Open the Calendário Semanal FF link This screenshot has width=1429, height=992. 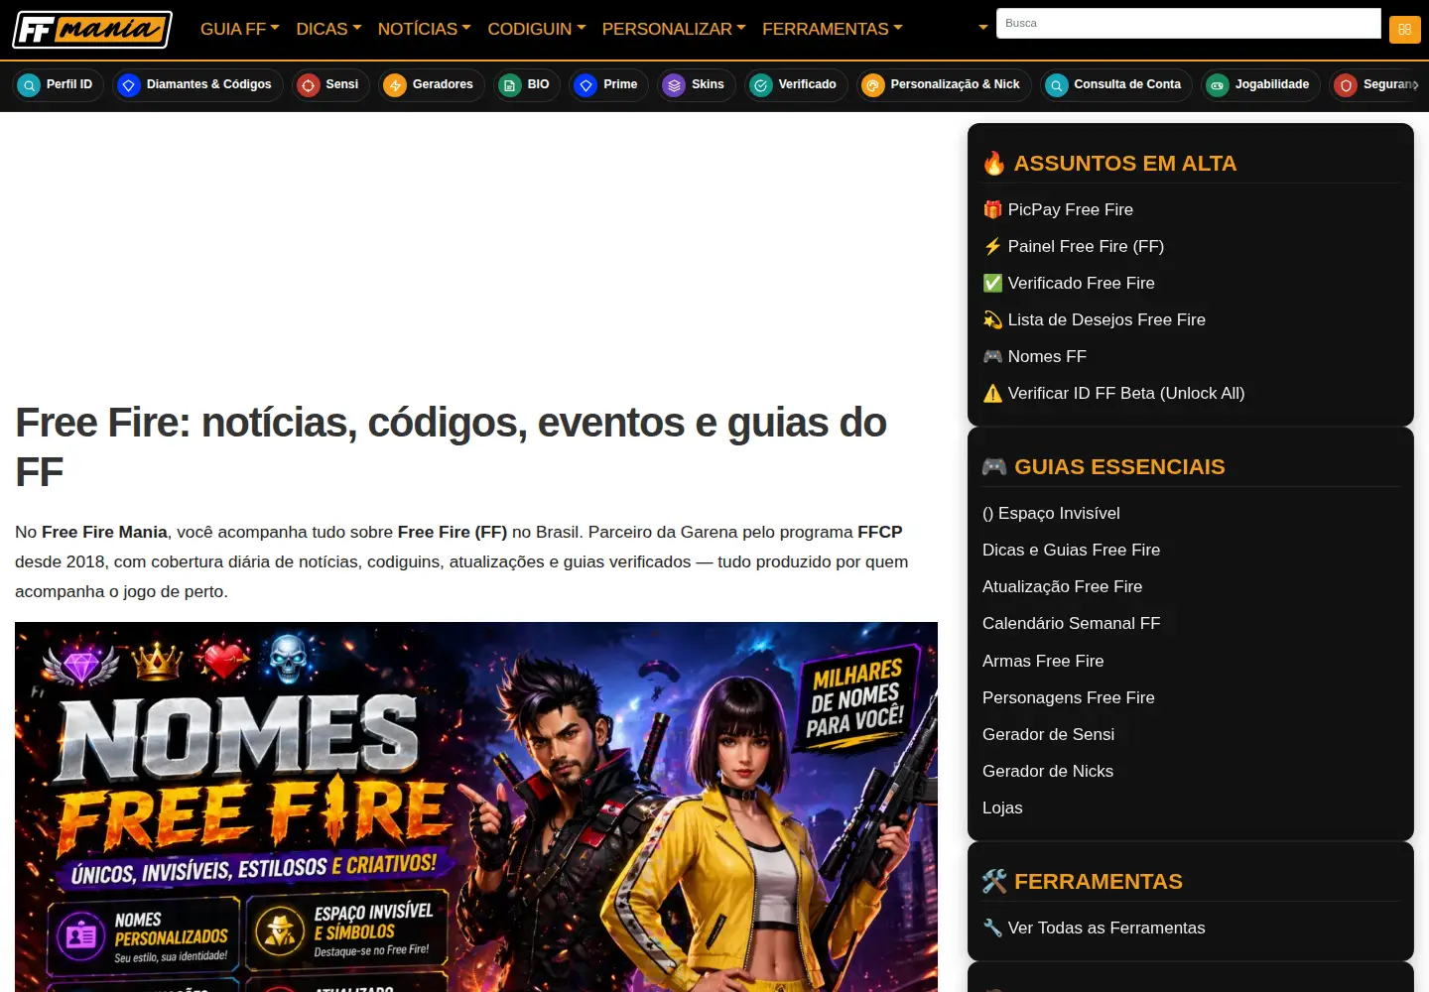(1071, 623)
